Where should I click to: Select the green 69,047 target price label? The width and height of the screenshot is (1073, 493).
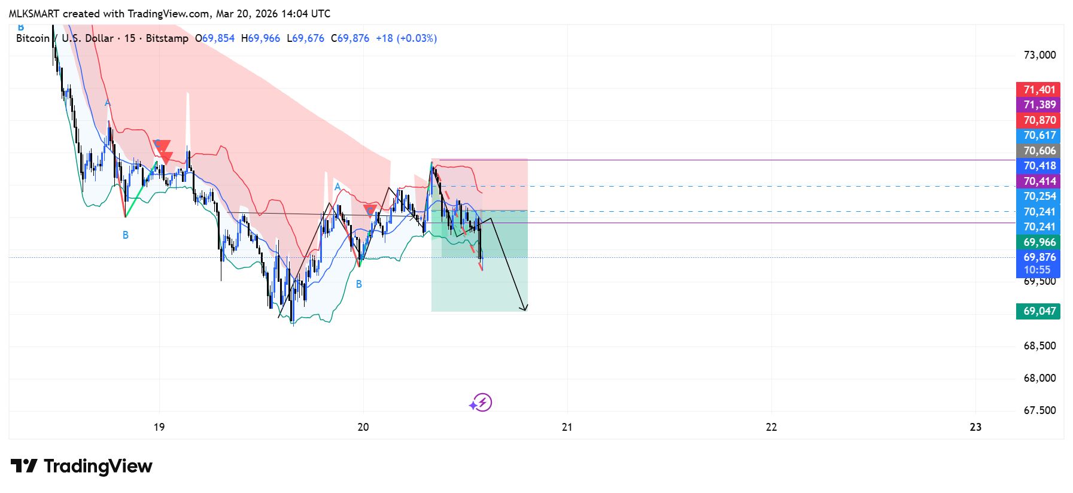[1038, 311]
